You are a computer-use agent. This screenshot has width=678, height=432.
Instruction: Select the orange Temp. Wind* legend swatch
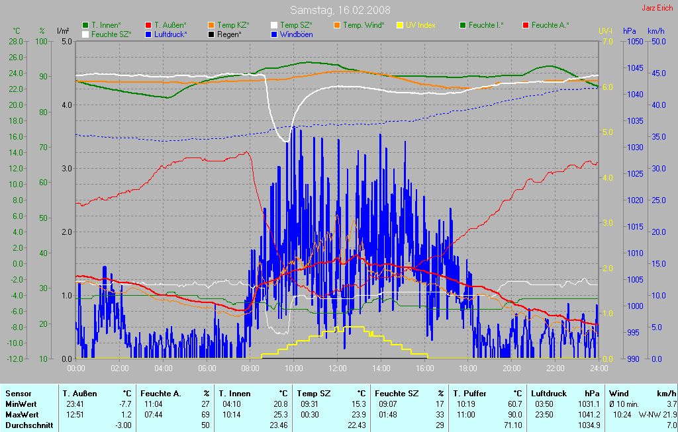337,26
